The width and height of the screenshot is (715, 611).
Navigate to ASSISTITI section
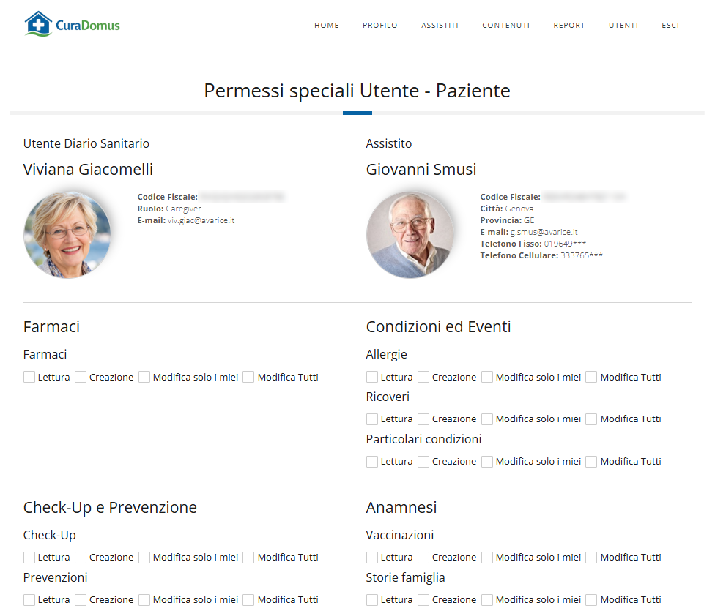click(x=440, y=26)
